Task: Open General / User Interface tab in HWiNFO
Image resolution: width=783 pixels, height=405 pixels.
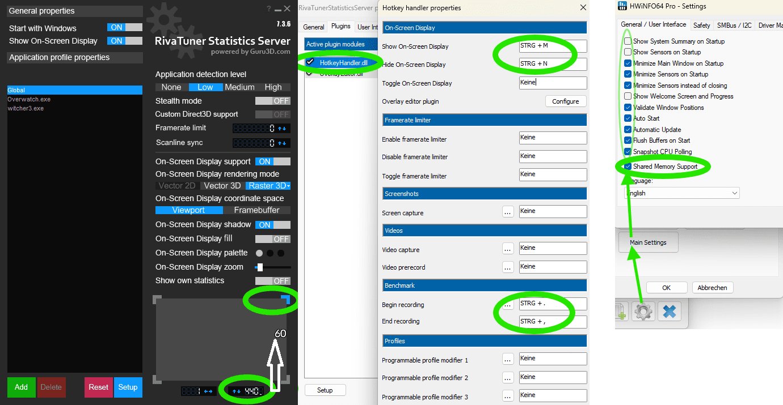Action: click(654, 24)
